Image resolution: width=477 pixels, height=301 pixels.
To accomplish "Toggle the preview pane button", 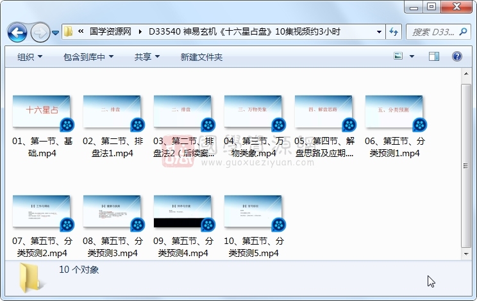I will [x=434, y=56].
